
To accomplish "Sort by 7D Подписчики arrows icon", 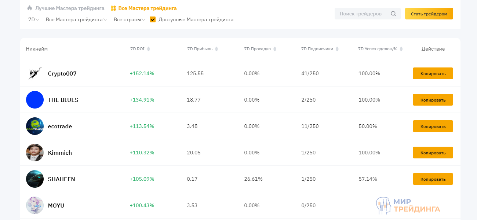I will [337, 49].
